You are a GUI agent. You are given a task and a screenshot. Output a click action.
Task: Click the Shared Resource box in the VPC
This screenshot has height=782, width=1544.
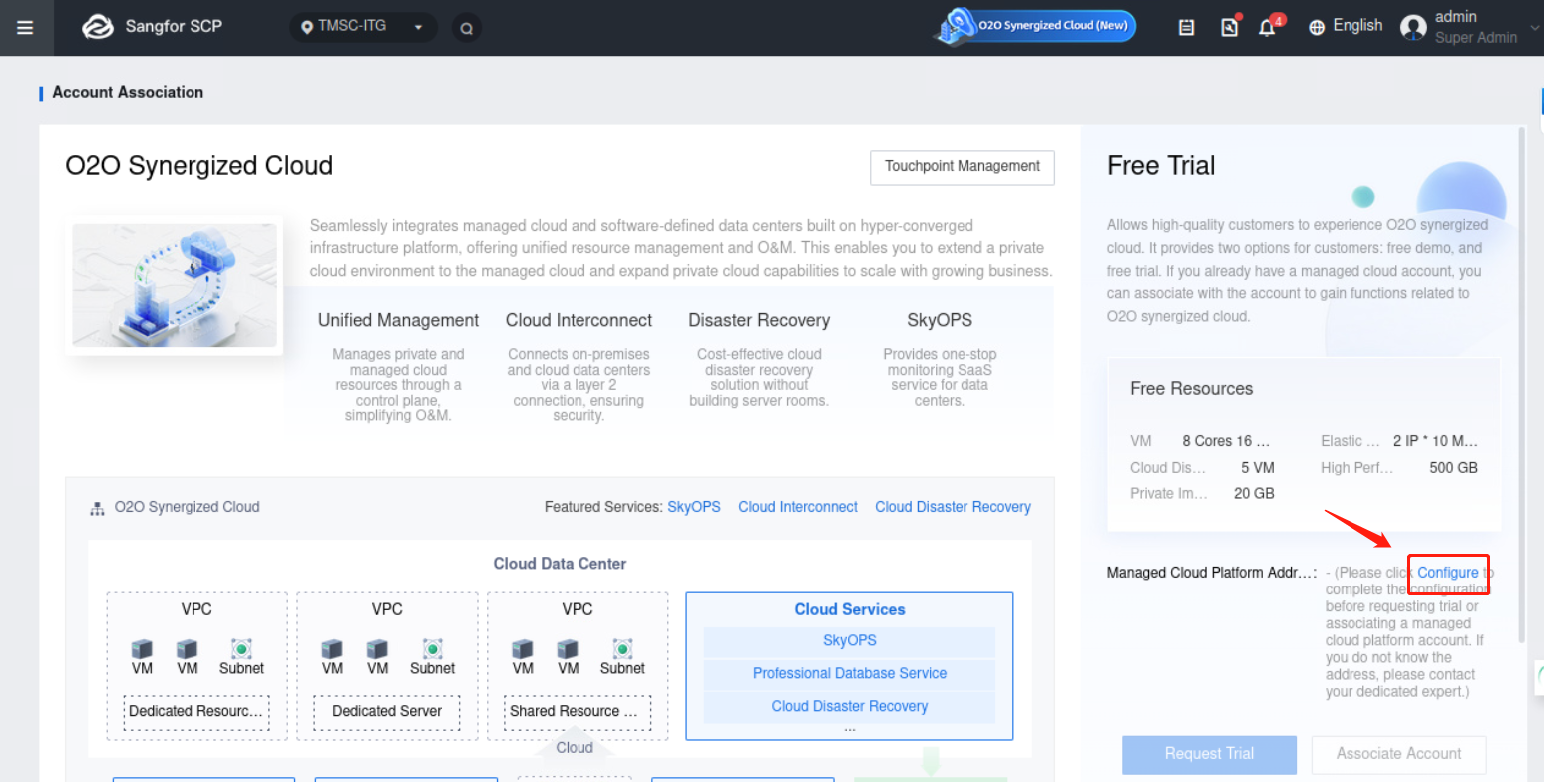(578, 712)
